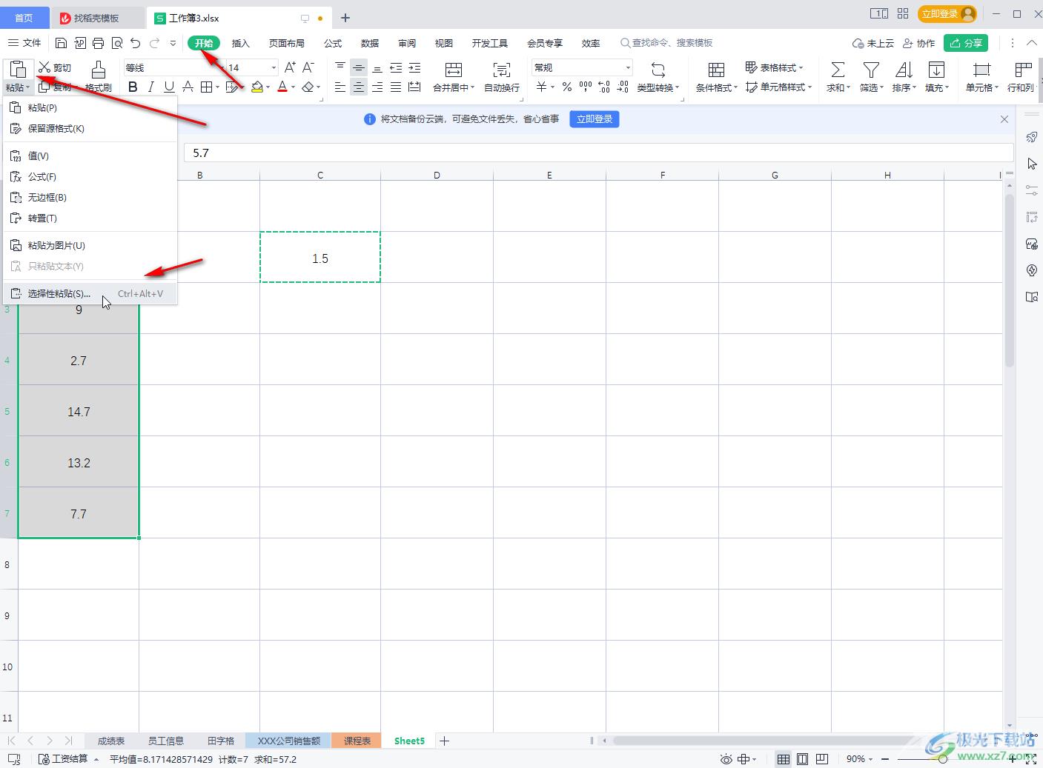
Task: Switch to sheet tab 课程表
Action: click(357, 741)
